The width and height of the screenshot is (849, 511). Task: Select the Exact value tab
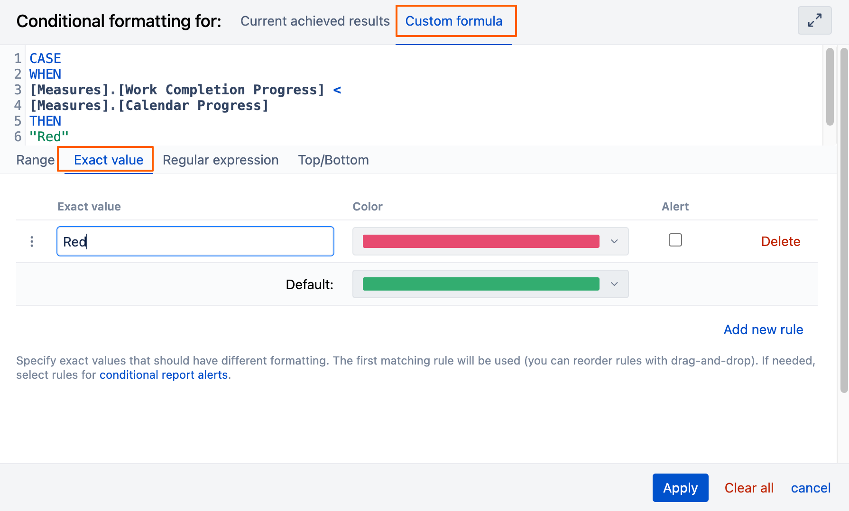109,160
